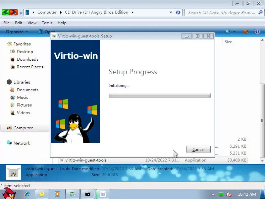Viewport: 265px width, 199px height.
Task: Open the Explorer folder icon on the taskbar
Action: [x=42, y=194]
